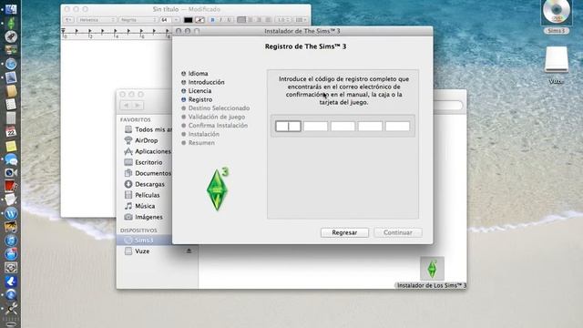The width and height of the screenshot is (583, 328).
Task: Open yellow Stickies icon in Dock
Action: pyautogui.click(x=11, y=146)
